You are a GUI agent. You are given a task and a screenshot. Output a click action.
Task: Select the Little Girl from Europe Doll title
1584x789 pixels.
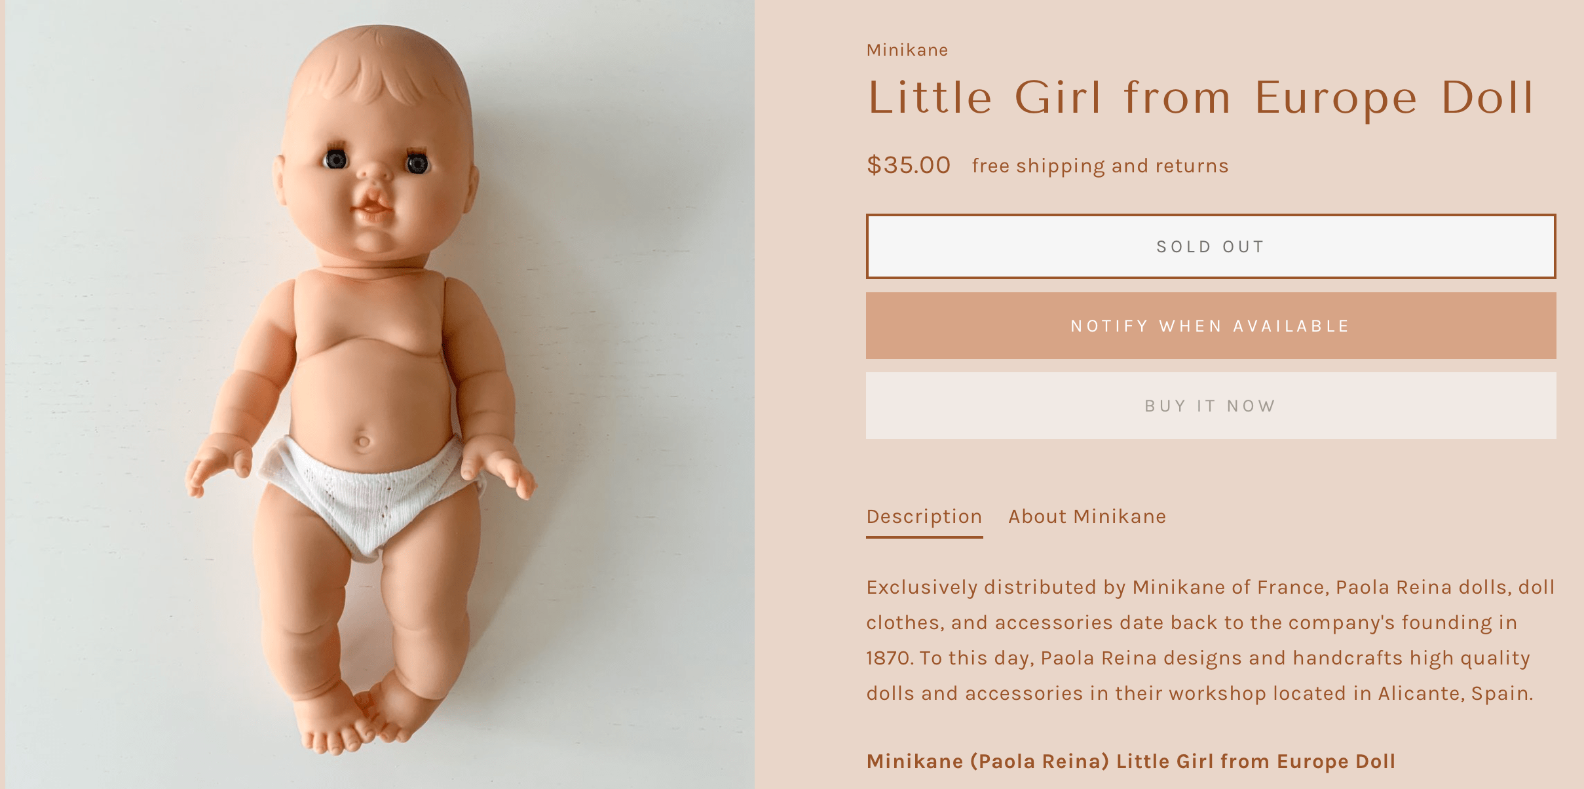point(1201,98)
